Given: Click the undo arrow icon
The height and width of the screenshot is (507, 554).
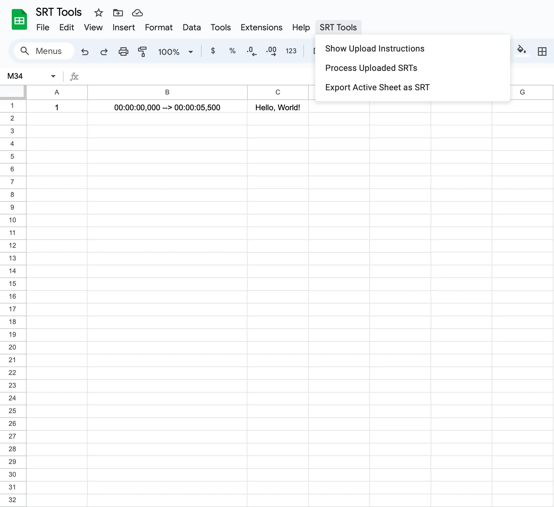Looking at the screenshot, I should pyautogui.click(x=85, y=51).
